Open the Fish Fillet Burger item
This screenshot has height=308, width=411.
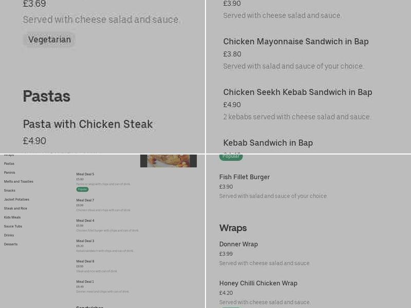(x=245, y=177)
